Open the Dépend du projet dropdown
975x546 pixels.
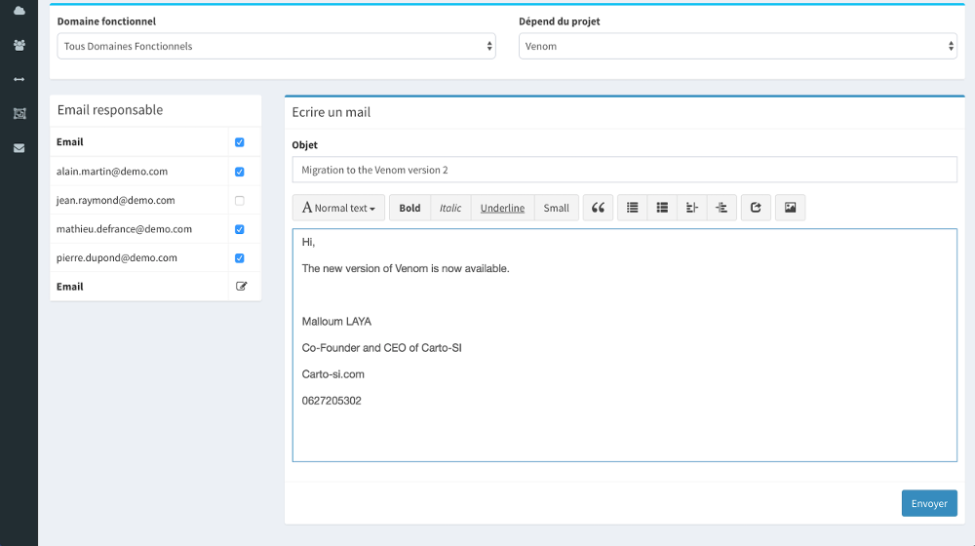pyautogui.click(x=737, y=46)
